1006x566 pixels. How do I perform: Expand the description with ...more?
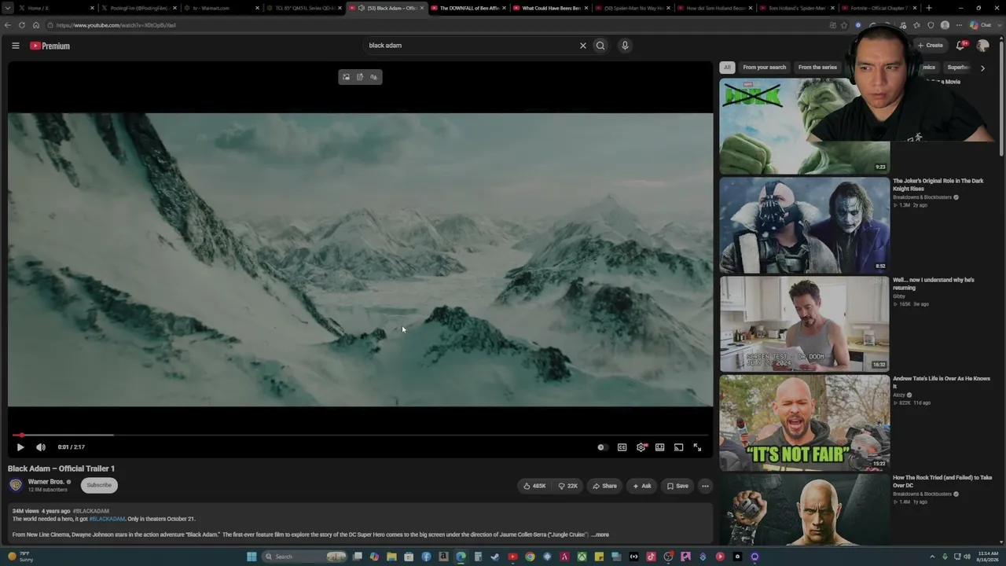coord(600,535)
